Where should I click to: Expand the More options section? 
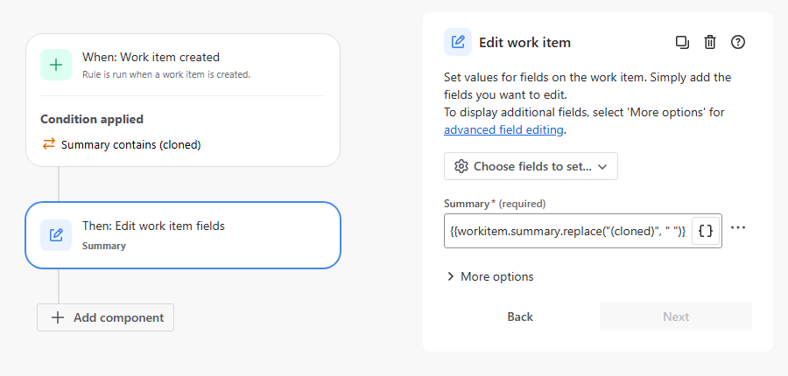pos(490,276)
